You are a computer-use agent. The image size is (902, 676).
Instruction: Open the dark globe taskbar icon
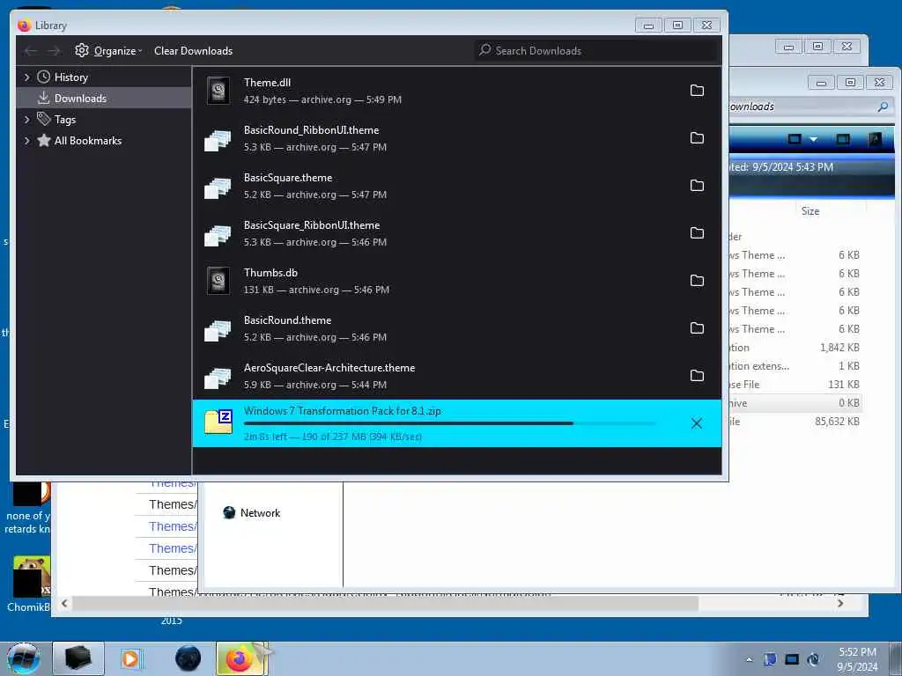(x=188, y=658)
